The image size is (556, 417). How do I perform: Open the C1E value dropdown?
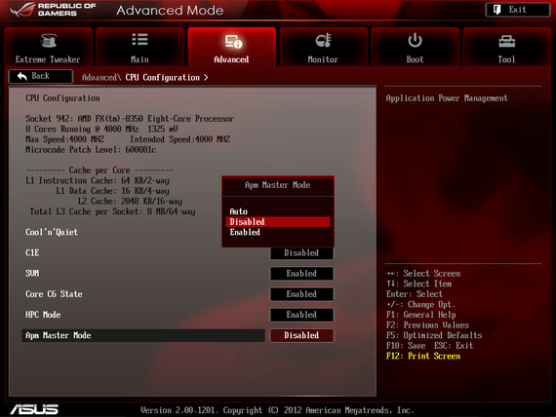coord(301,253)
